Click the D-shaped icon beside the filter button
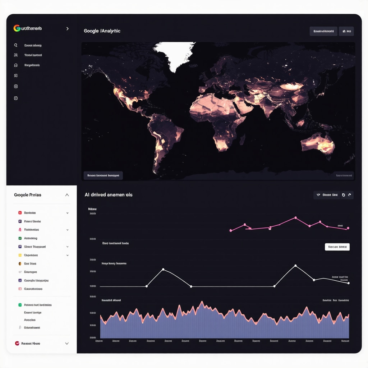 [344, 195]
